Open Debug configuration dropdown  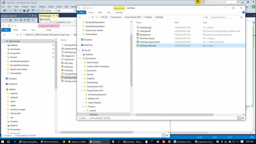click(54, 10)
